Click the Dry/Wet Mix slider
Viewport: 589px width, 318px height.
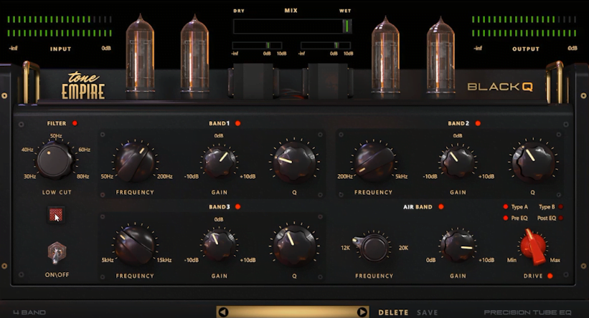(x=292, y=26)
